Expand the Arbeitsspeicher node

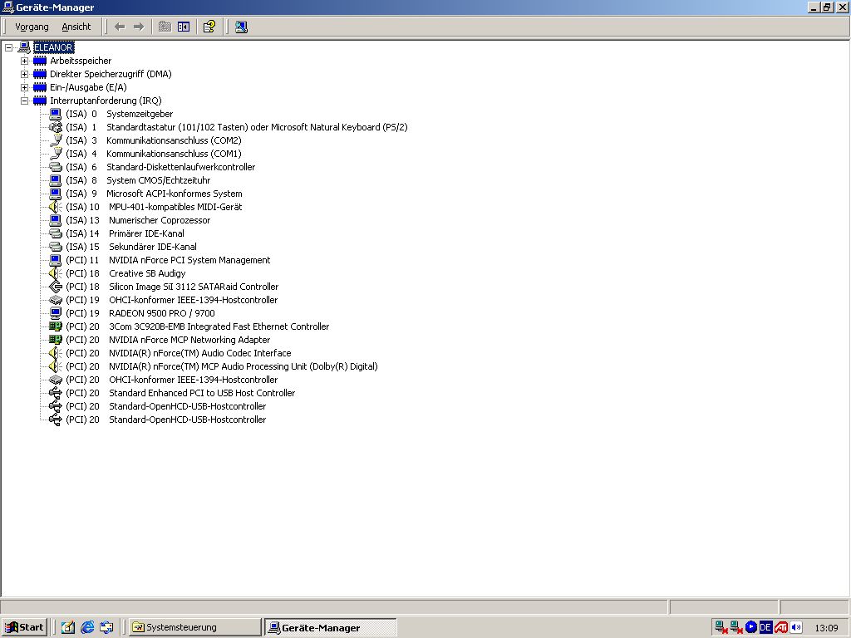(x=25, y=61)
